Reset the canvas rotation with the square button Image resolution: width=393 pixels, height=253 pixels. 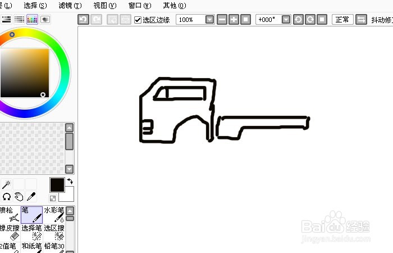pyautogui.click(x=322, y=20)
